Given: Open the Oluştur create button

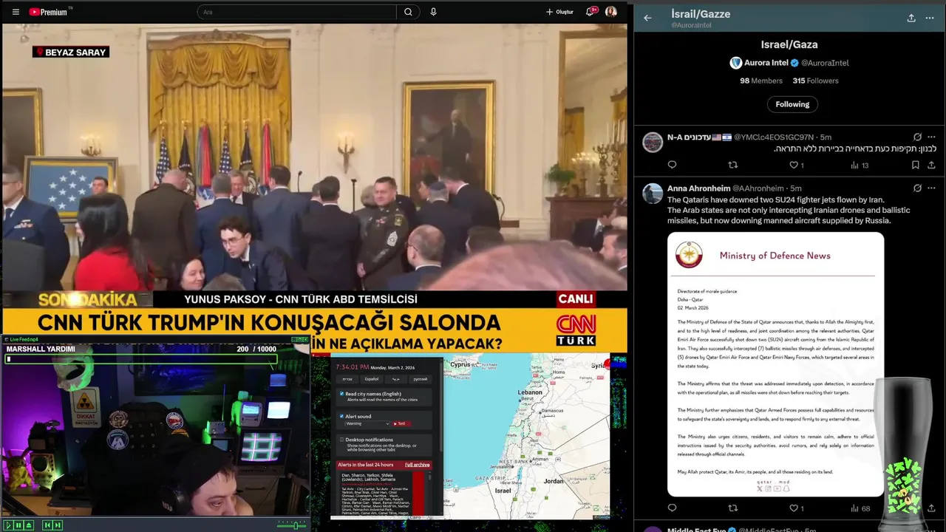Looking at the screenshot, I should [x=559, y=12].
